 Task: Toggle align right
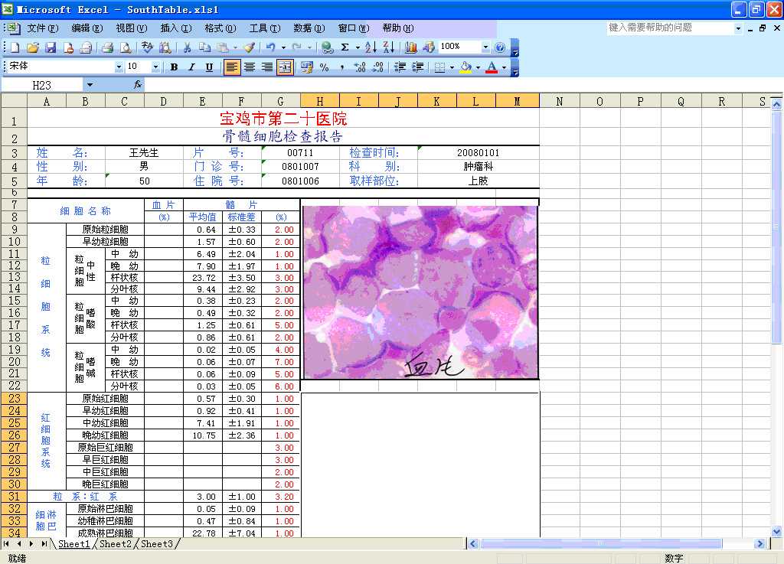coord(267,67)
